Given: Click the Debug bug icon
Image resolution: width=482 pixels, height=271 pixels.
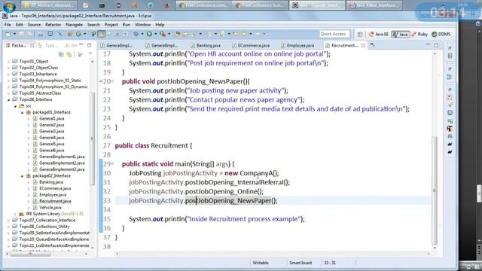Looking at the screenshot, I should click(136, 34).
